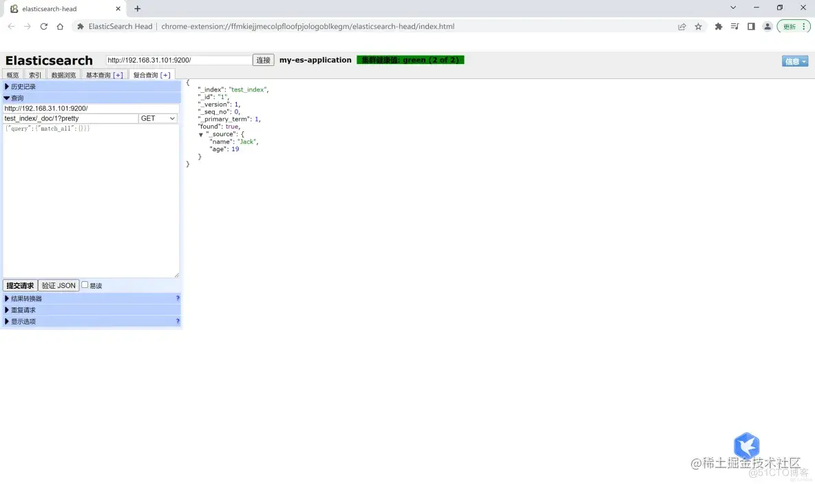Viewport: 815px width, 484px height.
Task: Click the extension puzzle icon in address bar
Action: tap(81, 27)
